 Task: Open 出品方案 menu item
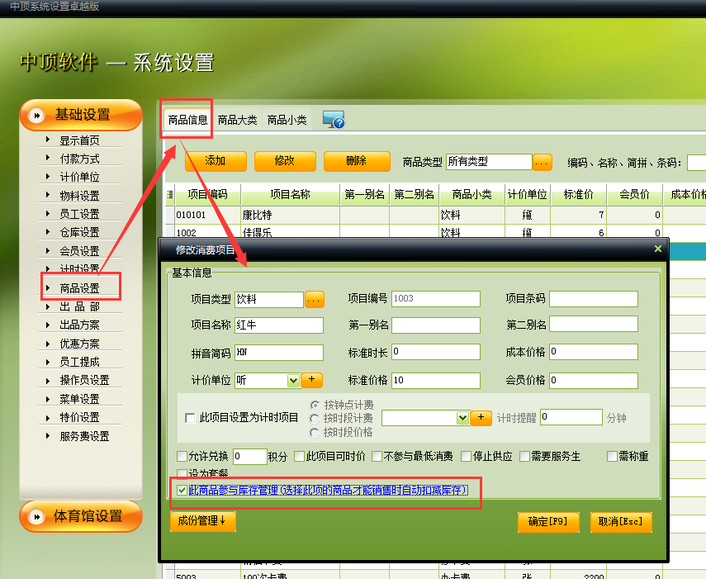tap(80, 325)
